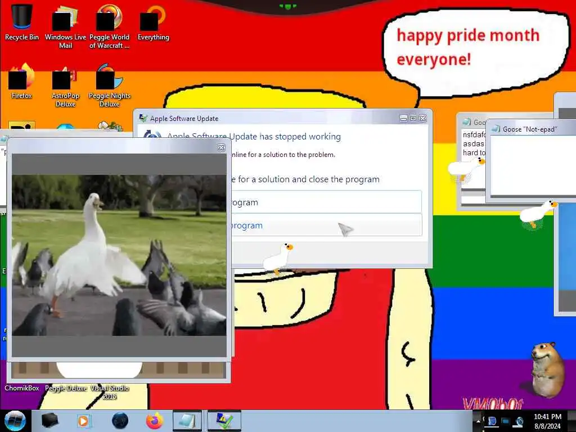Click the hamster desktop mascot
The width and height of the screenshot is (576, 432).
pos(547,369)
